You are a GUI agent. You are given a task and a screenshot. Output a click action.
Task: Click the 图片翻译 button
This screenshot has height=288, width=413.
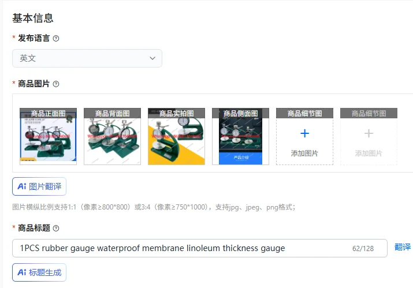pyautogui.click(x=39, y=186)
